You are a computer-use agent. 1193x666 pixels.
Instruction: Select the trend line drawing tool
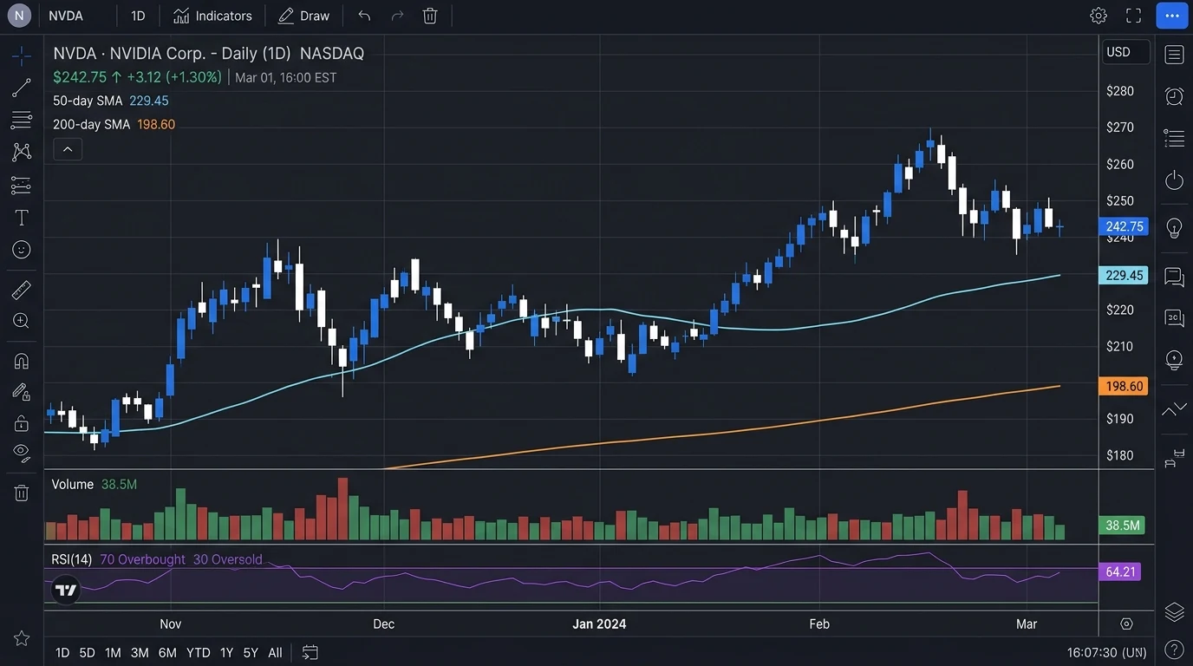pyautogui.click(x=22, y=88)
